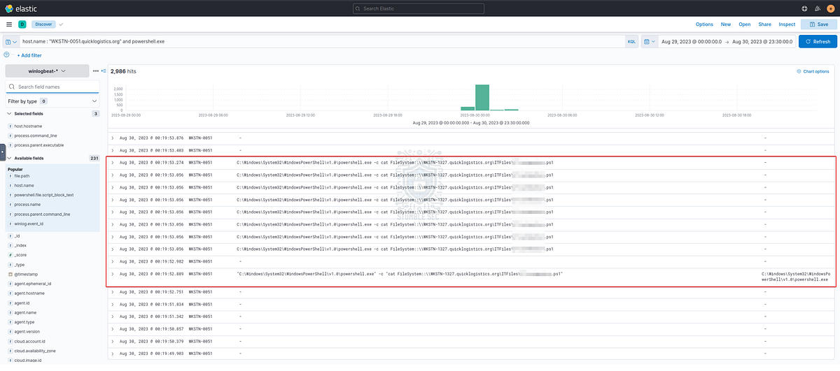Click the tallest histogram bar
Viewport: 840px width, 371px height.
(482, 97)
